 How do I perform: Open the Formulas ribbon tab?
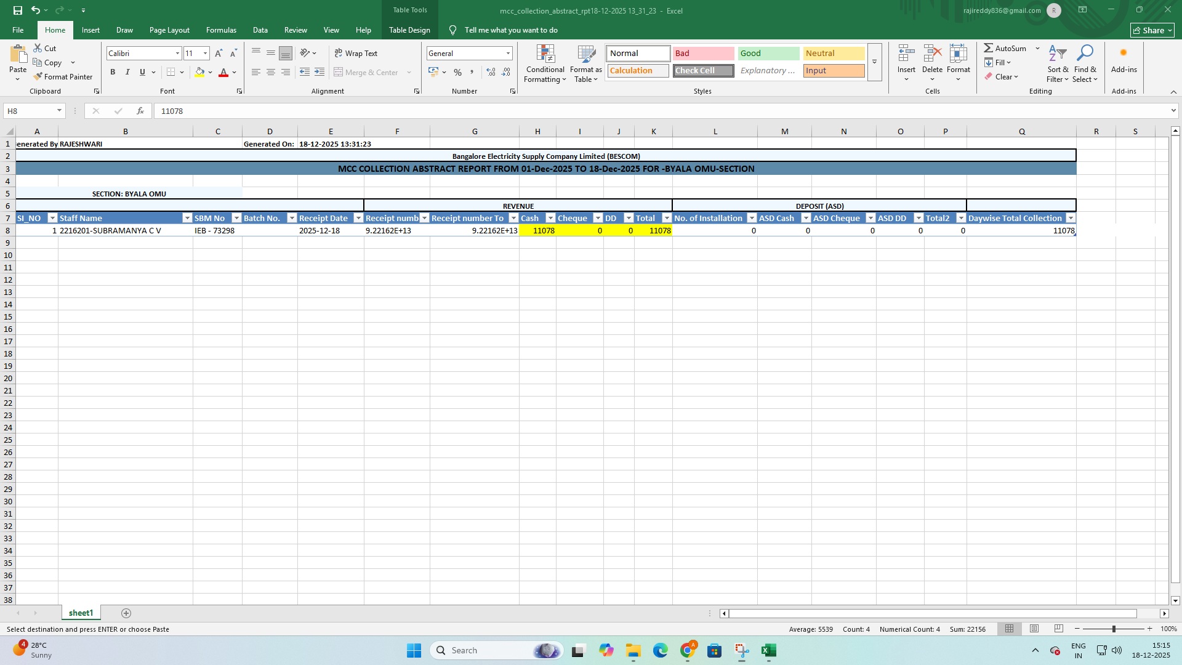[x=221, y=30]
